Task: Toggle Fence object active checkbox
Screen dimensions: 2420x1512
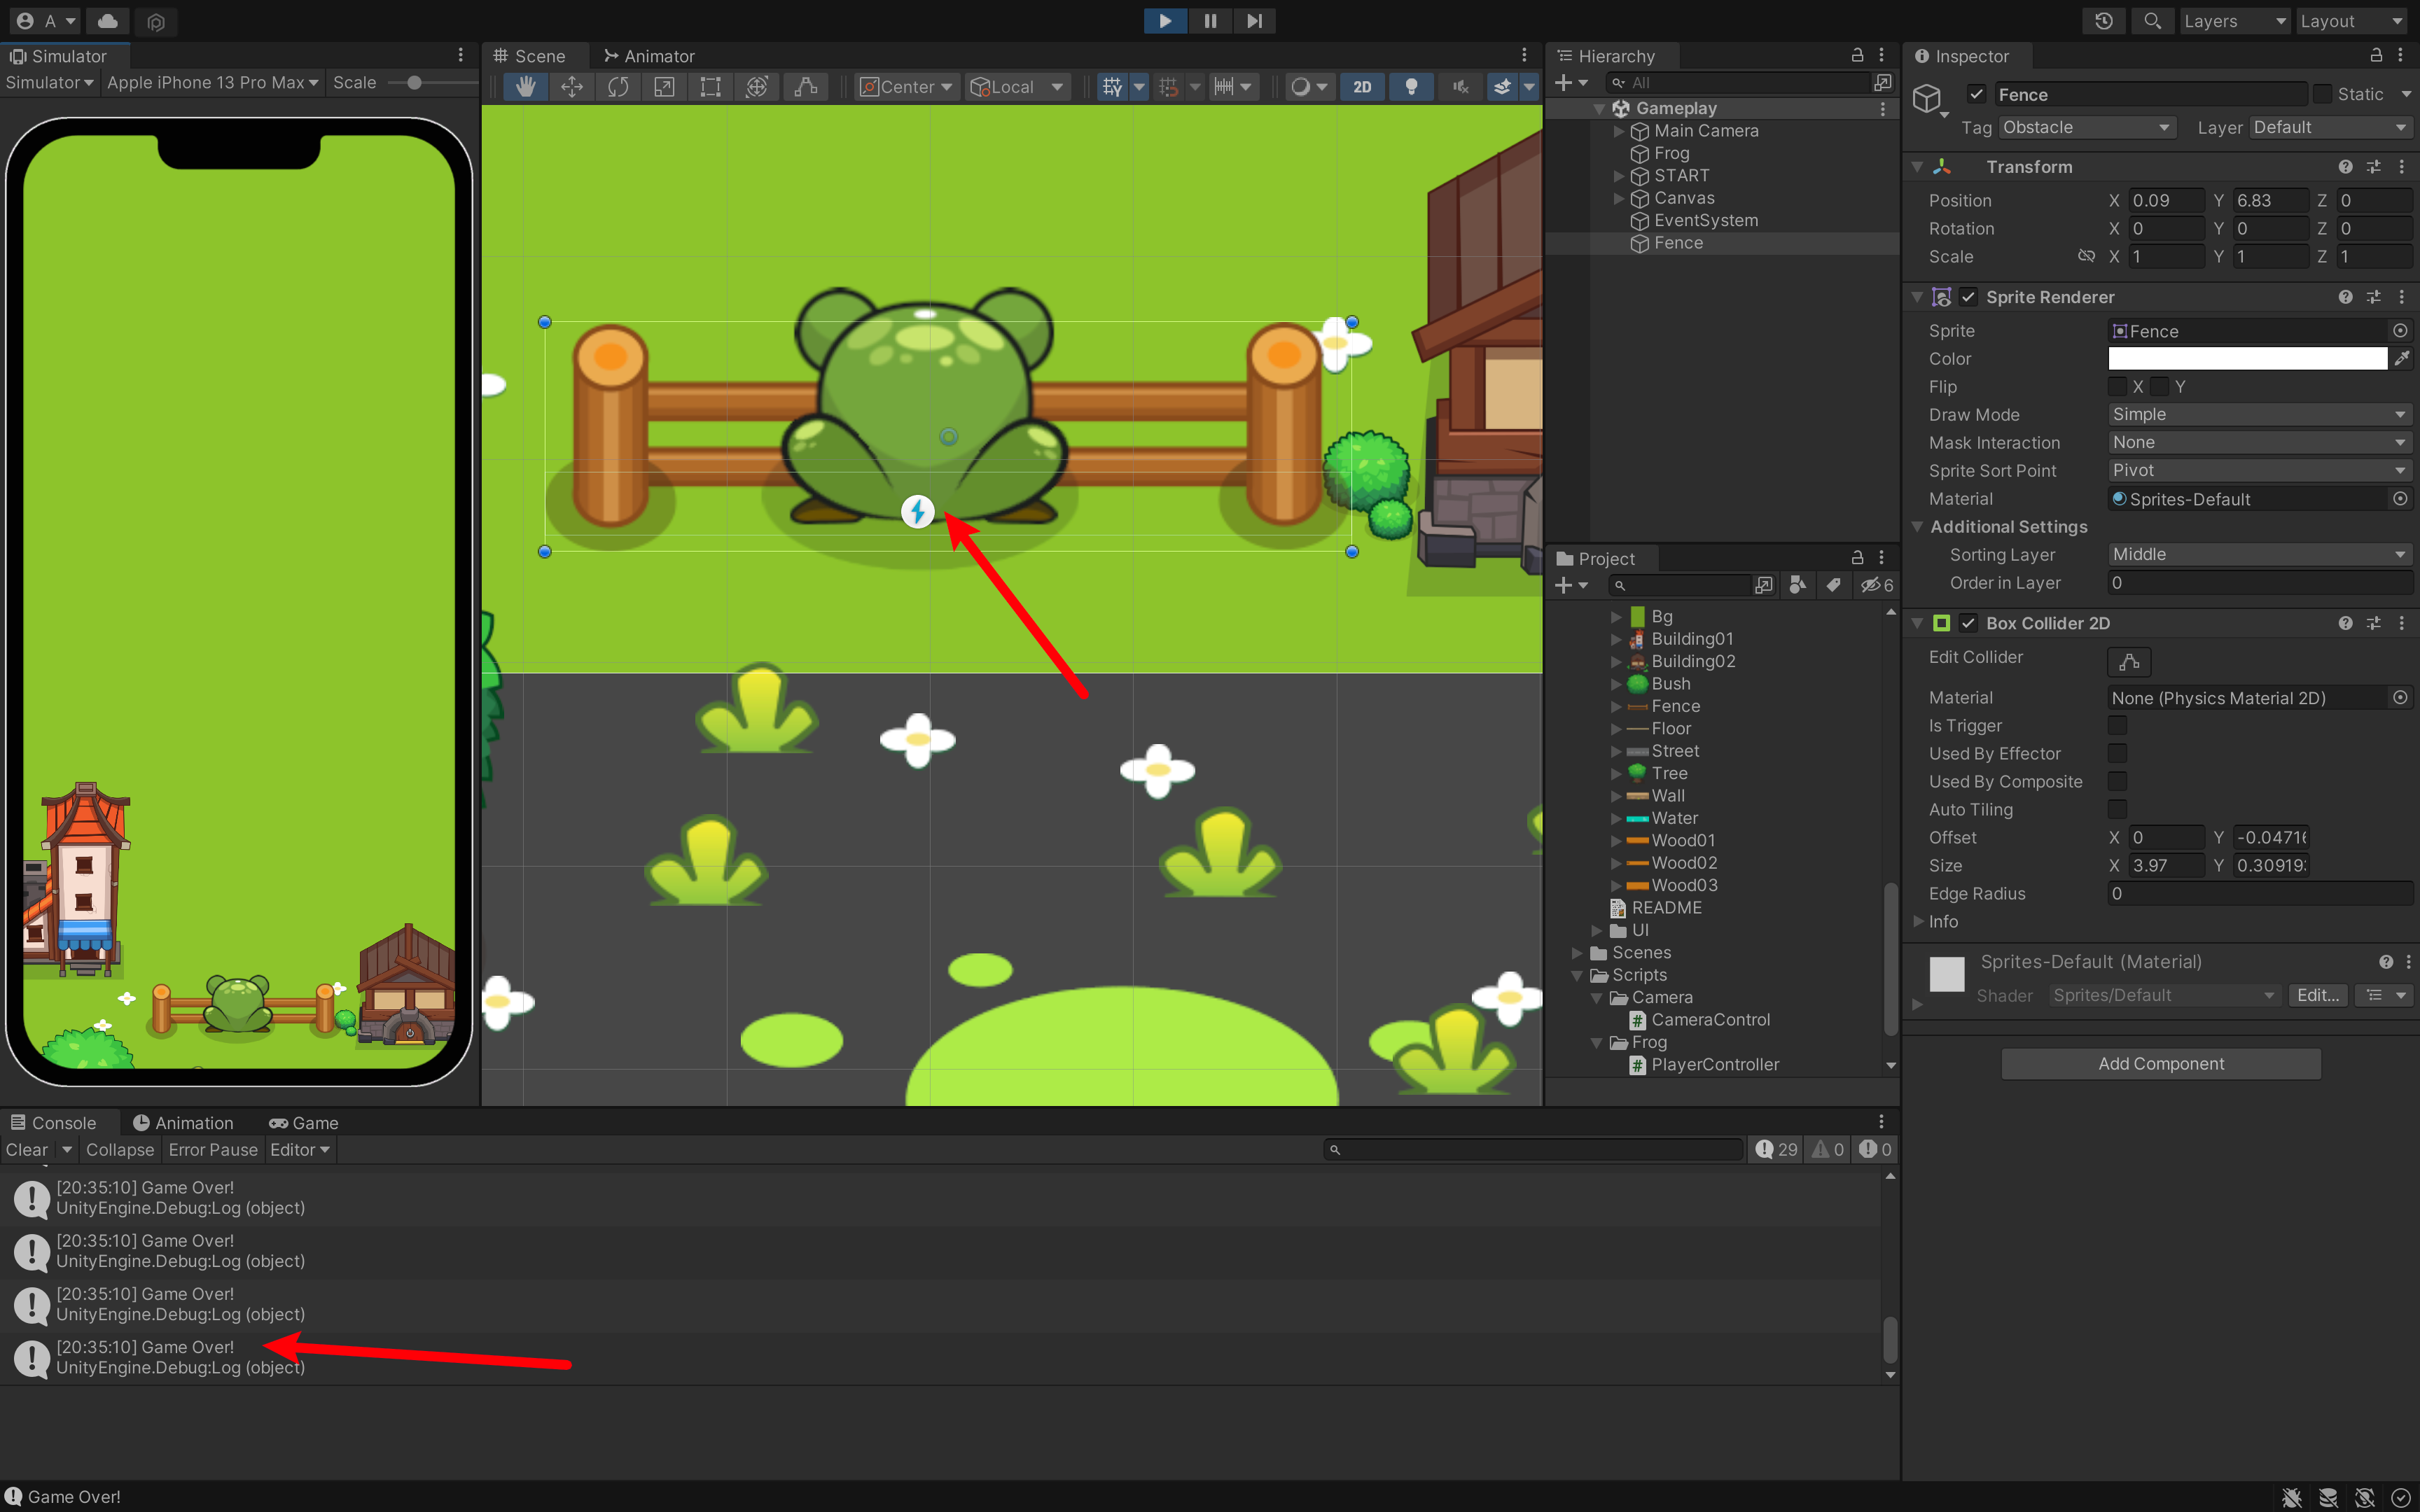Action: pos(1976,94)
